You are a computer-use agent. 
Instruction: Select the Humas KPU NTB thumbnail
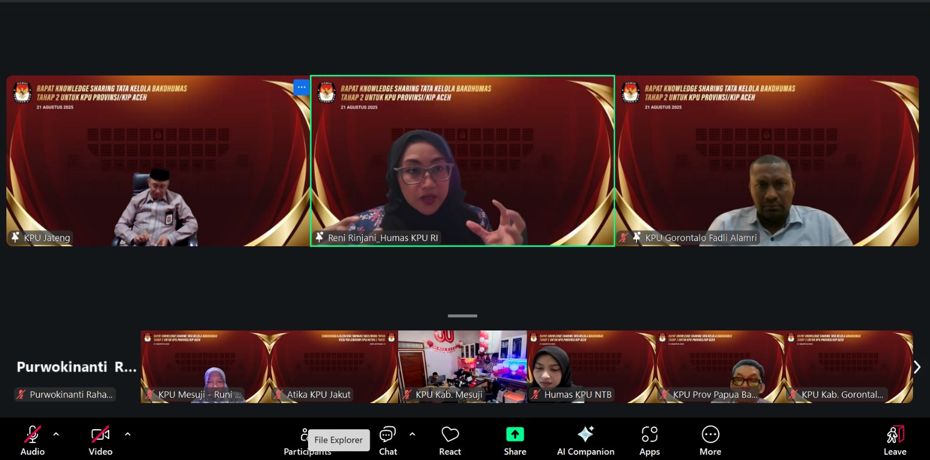(x=591, y=366)
